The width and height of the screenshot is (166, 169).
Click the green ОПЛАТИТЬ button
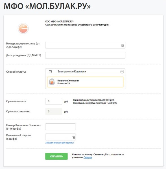click(x=56, y=156)
